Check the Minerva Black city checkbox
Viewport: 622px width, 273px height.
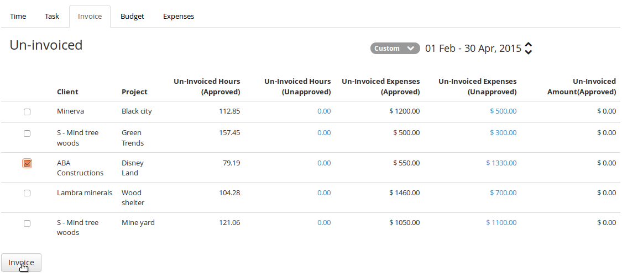pos(27,112)
